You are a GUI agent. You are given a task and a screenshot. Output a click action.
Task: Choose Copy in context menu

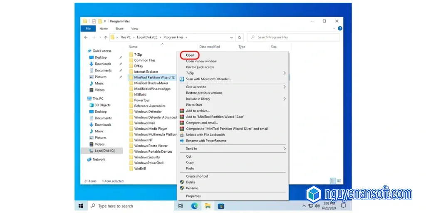(190, 163)
